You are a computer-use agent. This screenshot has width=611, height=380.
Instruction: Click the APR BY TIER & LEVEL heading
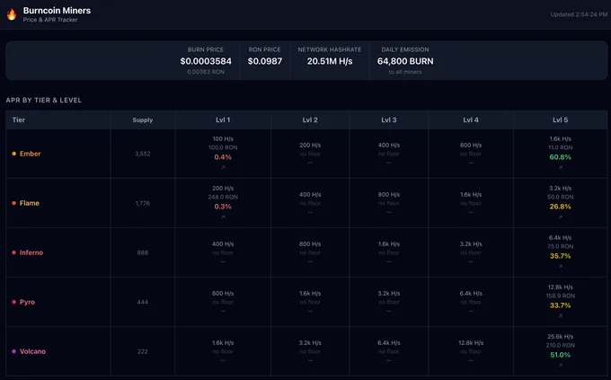click(44, 100)
